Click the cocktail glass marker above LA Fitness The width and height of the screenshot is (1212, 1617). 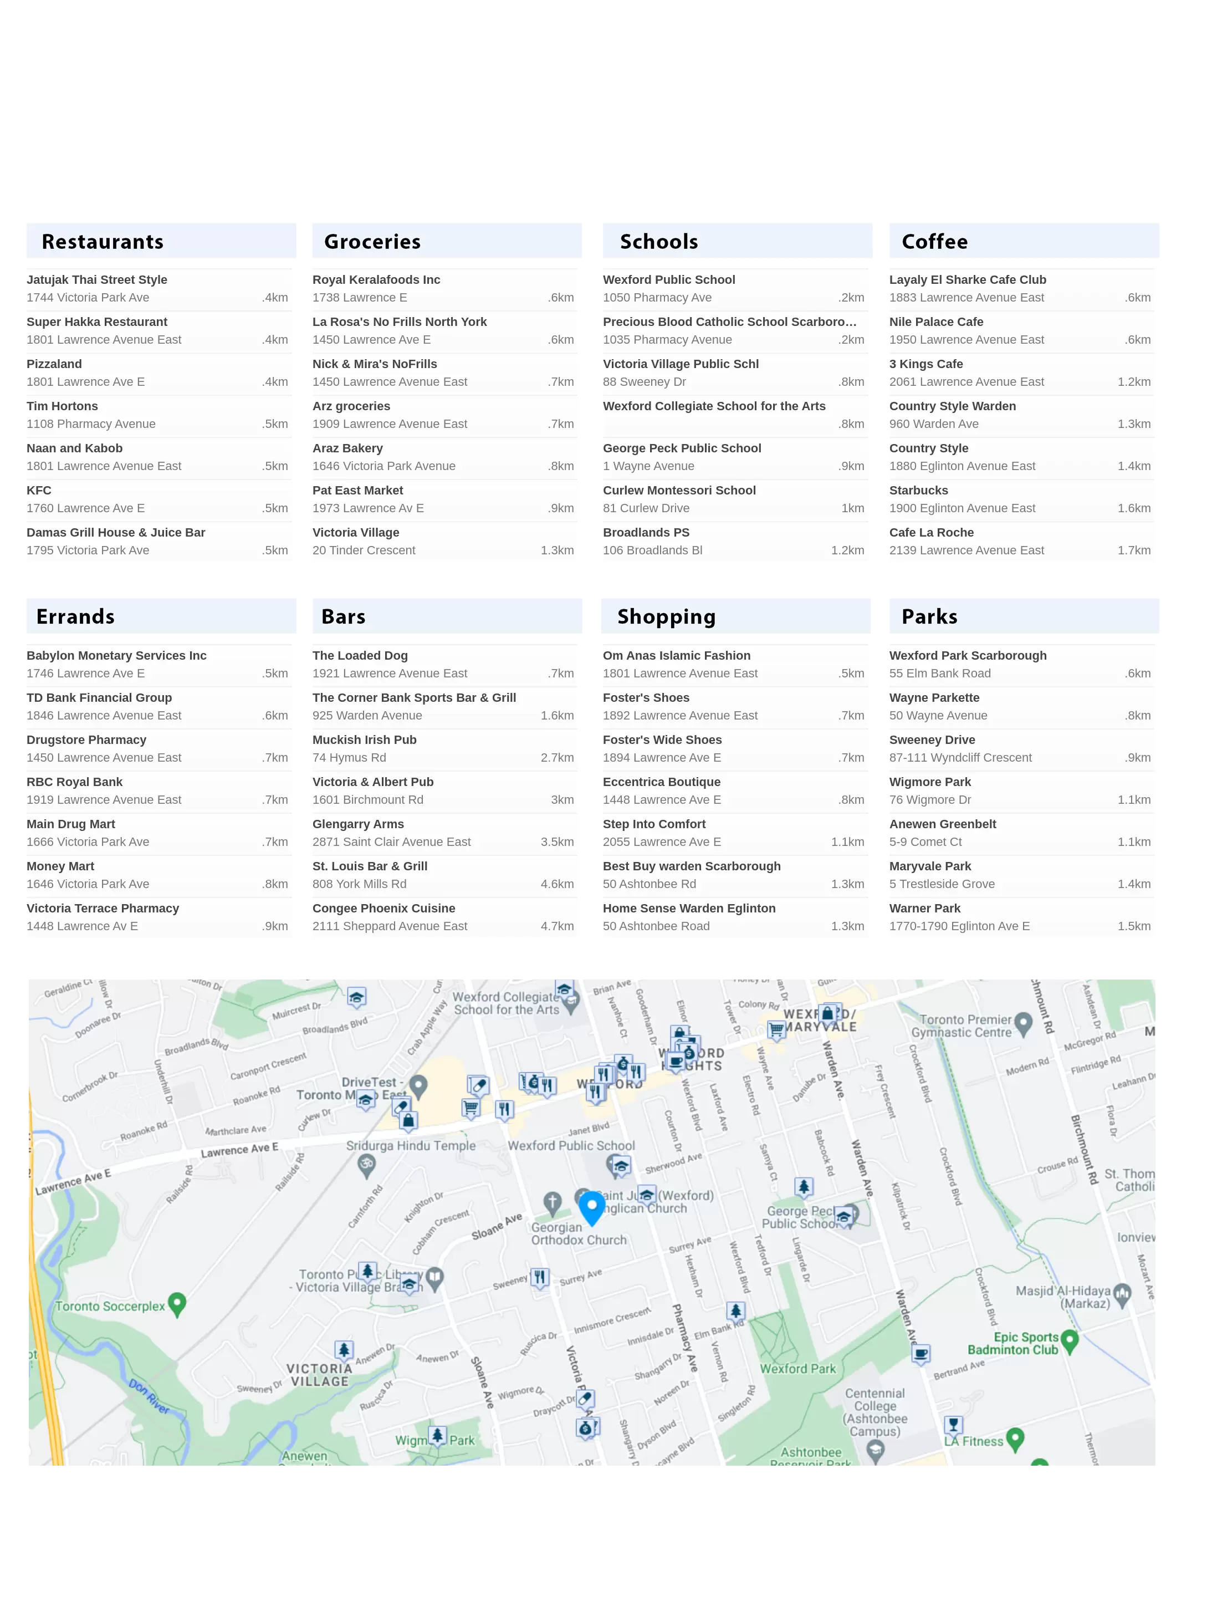click(953, 1425)
